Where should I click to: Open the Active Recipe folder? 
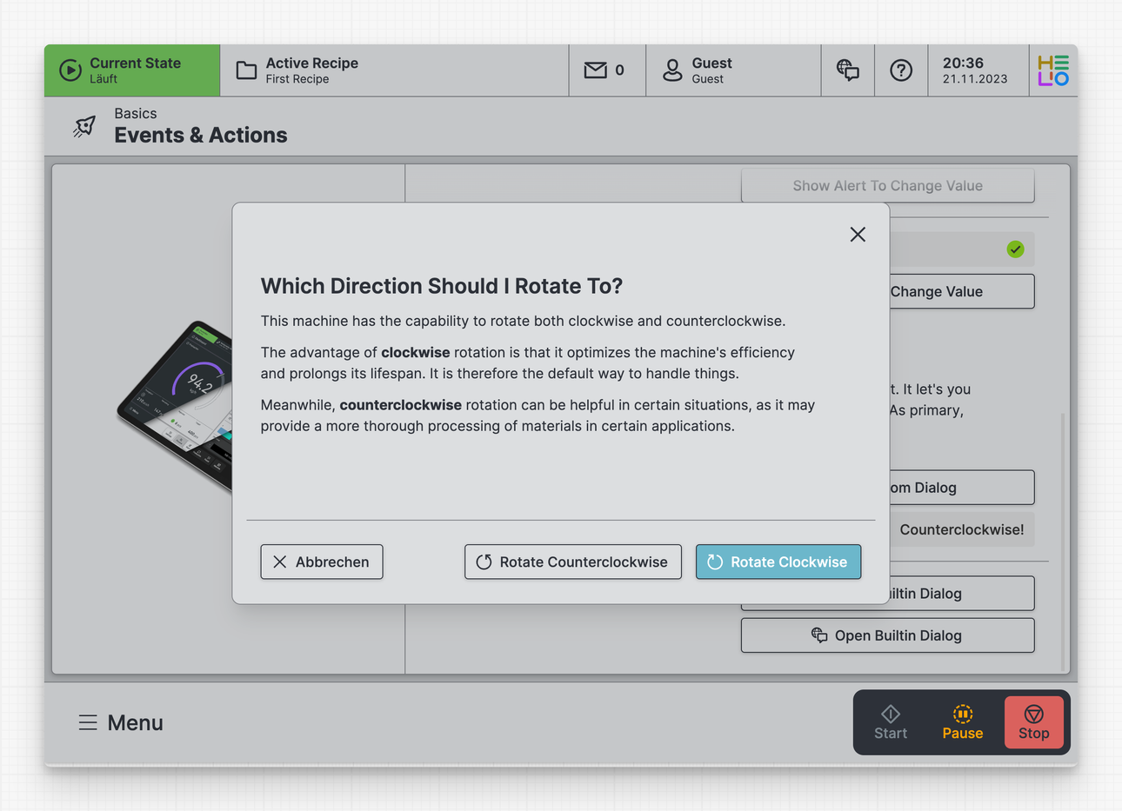246,70
